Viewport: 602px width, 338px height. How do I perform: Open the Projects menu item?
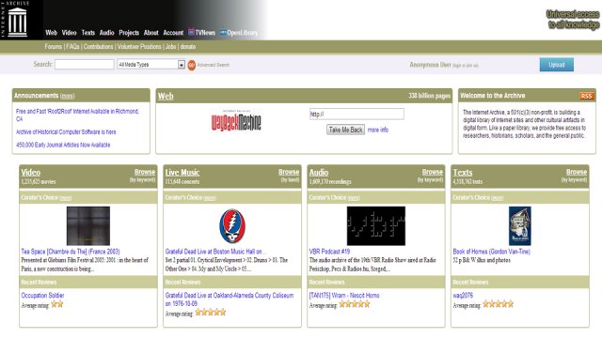pos(129,33)
